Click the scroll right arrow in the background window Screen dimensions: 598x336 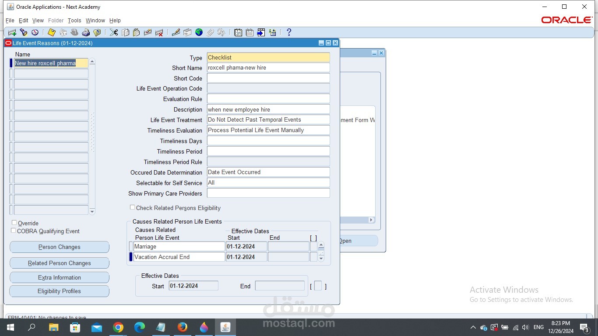pos(371,220)
